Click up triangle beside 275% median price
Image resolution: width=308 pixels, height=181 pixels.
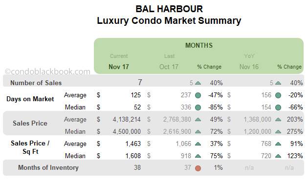pos(278,131)
